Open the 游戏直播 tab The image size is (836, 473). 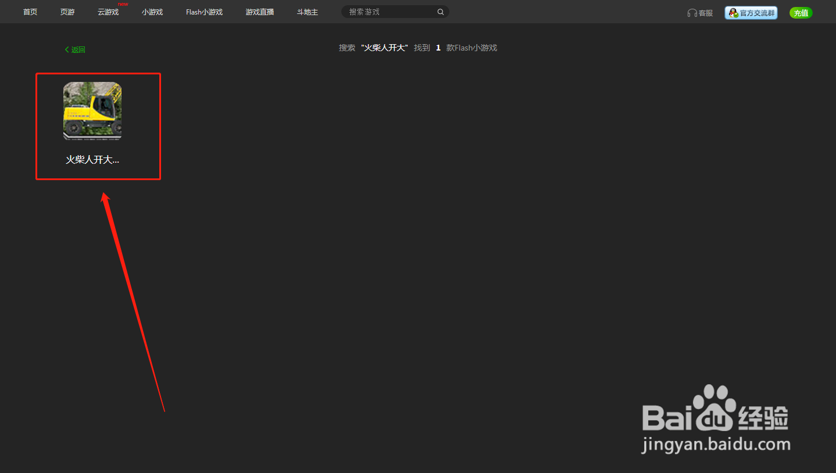tap(260, 12)
